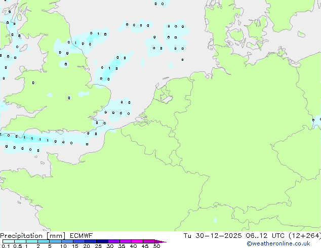Click the legend tick label '35'
The height and width of the screenshot is (248, 321).
tap(122, 246)
